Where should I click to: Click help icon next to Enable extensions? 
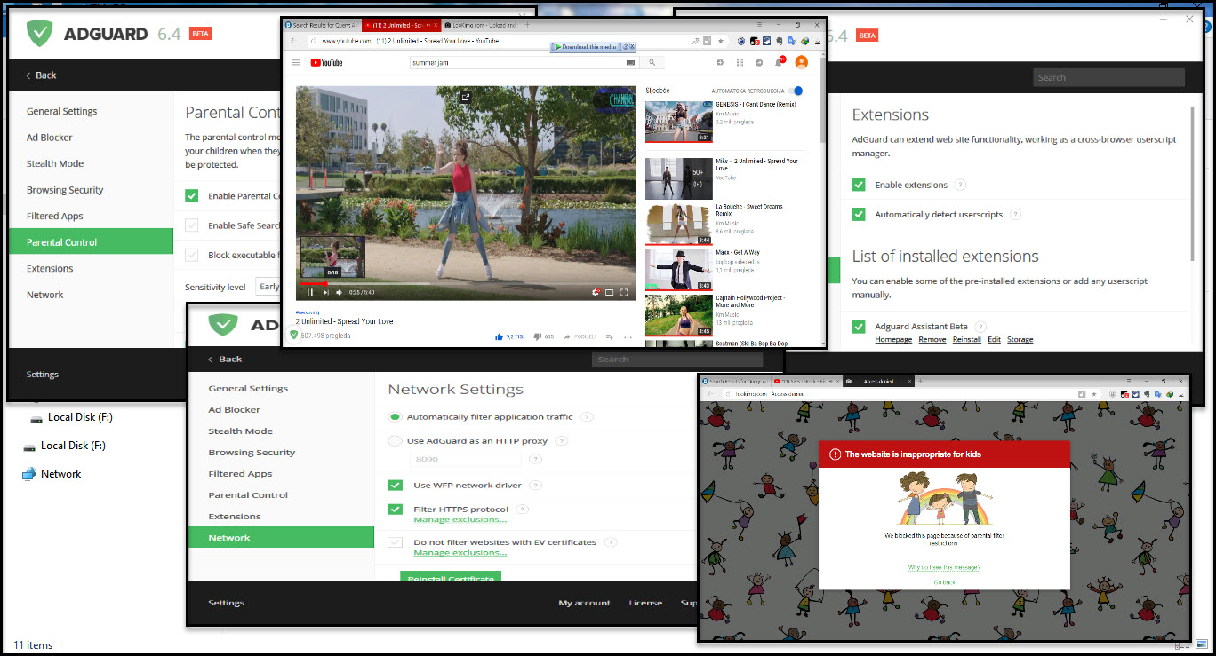click(960, 185)
